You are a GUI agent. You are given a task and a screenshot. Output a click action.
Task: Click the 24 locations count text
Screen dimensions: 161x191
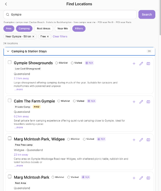(x=11, y=44)
